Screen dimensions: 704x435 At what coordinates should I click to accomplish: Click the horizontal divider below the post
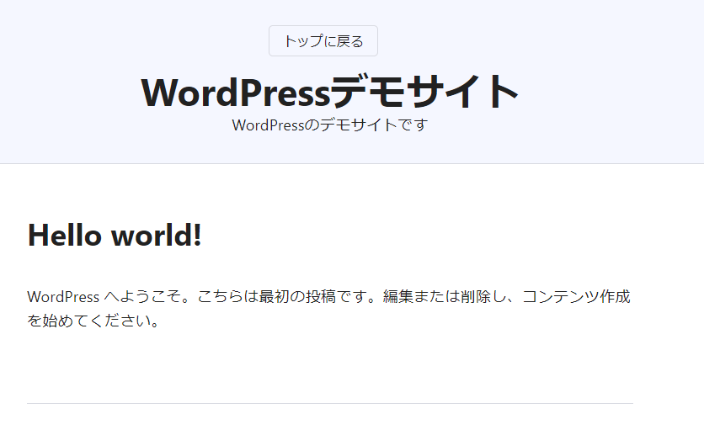coord(329,404)
